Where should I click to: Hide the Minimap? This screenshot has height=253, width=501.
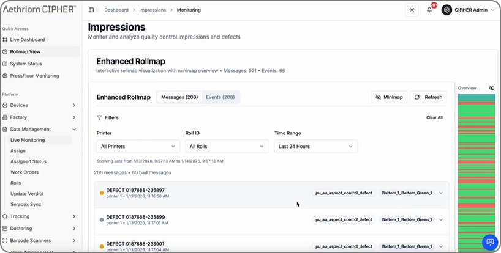click(x=389, y=97)
